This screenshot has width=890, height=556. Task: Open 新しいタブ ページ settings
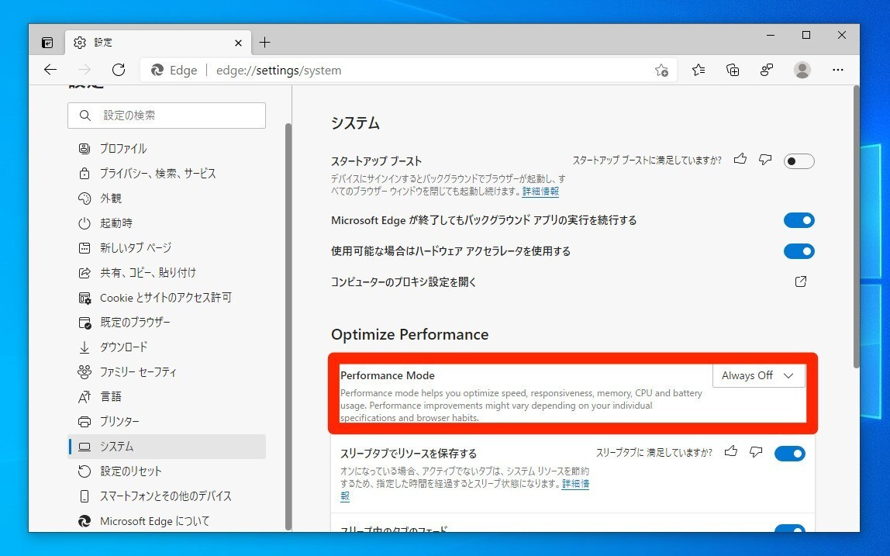point(167,248)
